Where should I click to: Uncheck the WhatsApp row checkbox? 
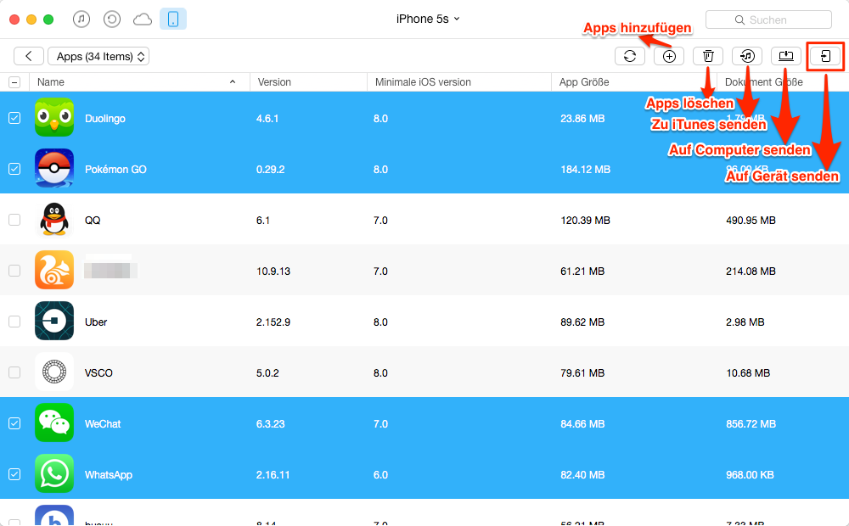[x=14, y=474]
